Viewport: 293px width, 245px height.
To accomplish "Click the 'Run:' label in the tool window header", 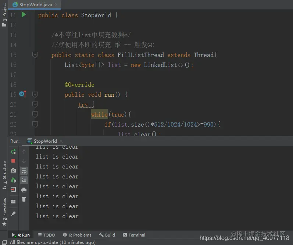I will coord(15,141).
